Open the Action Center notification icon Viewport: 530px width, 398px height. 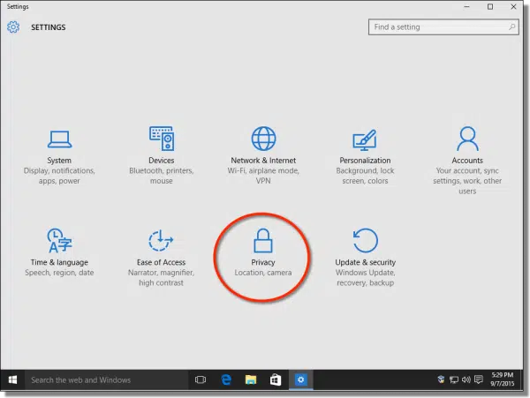click(478, 379)
